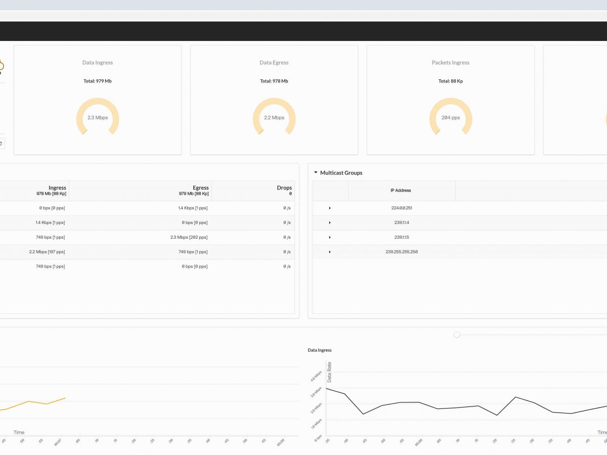Click the Ingress column header

click(57, 188)
